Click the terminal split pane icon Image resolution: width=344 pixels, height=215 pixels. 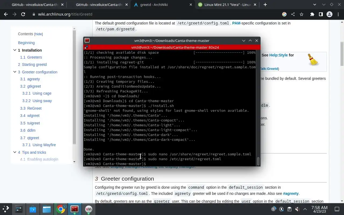point(86,47)
